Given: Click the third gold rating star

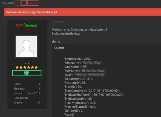Looking at the screenshot, I should 25,67.
